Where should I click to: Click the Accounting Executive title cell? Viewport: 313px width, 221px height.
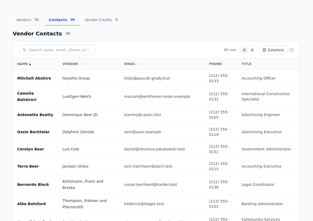[x=261, y=166]
